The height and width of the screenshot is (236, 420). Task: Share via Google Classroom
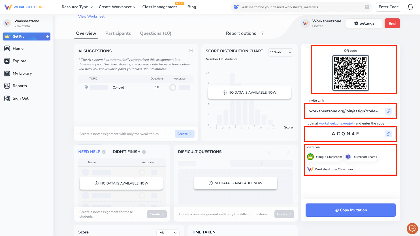(x=325, y=157)
